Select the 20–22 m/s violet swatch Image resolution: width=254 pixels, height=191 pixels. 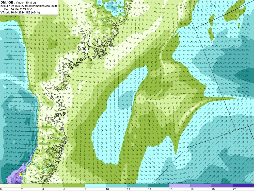click(222, 185)
